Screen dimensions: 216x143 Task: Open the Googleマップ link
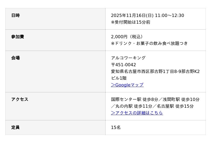point(127,85)
